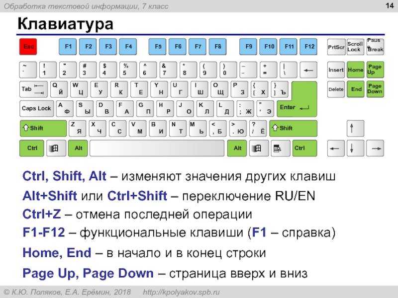Click the Backspace arrow key
The image size is (398, 298).
308,70
